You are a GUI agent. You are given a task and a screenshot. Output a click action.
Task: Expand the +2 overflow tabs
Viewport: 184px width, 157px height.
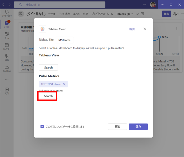coord(137,14)
